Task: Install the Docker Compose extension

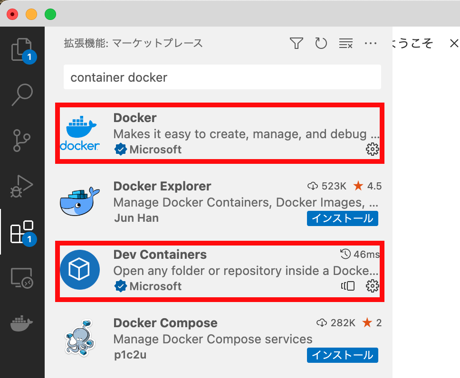Action: point(342,355)
